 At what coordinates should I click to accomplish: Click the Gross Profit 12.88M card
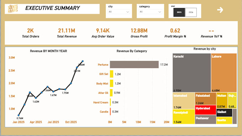tap(139, 33)
